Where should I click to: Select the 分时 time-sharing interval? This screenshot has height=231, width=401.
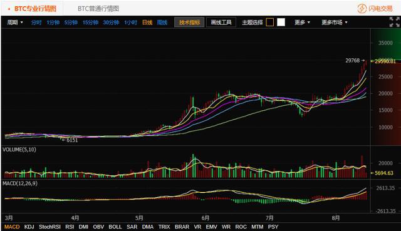tap(36, 23)
